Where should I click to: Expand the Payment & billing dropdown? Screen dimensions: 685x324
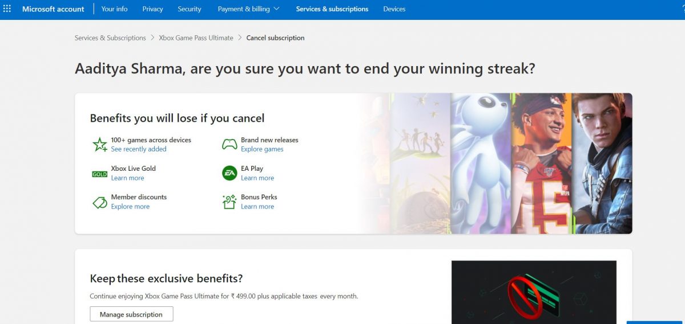(x=248, y=9)
